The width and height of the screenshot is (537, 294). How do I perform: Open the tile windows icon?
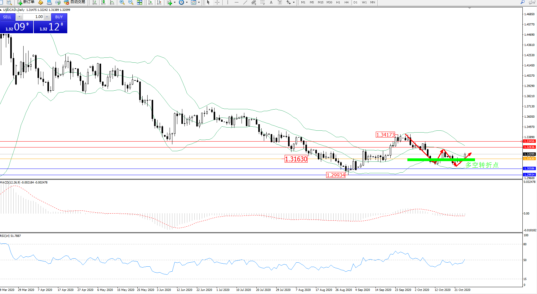(140, 2)
